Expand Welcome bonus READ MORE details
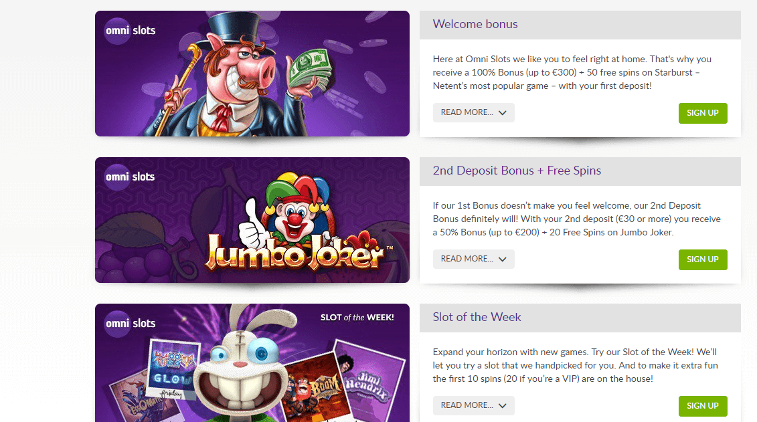The width and height of the screenshot is (757, 422). pyautogui.click(x=474, y=112)
